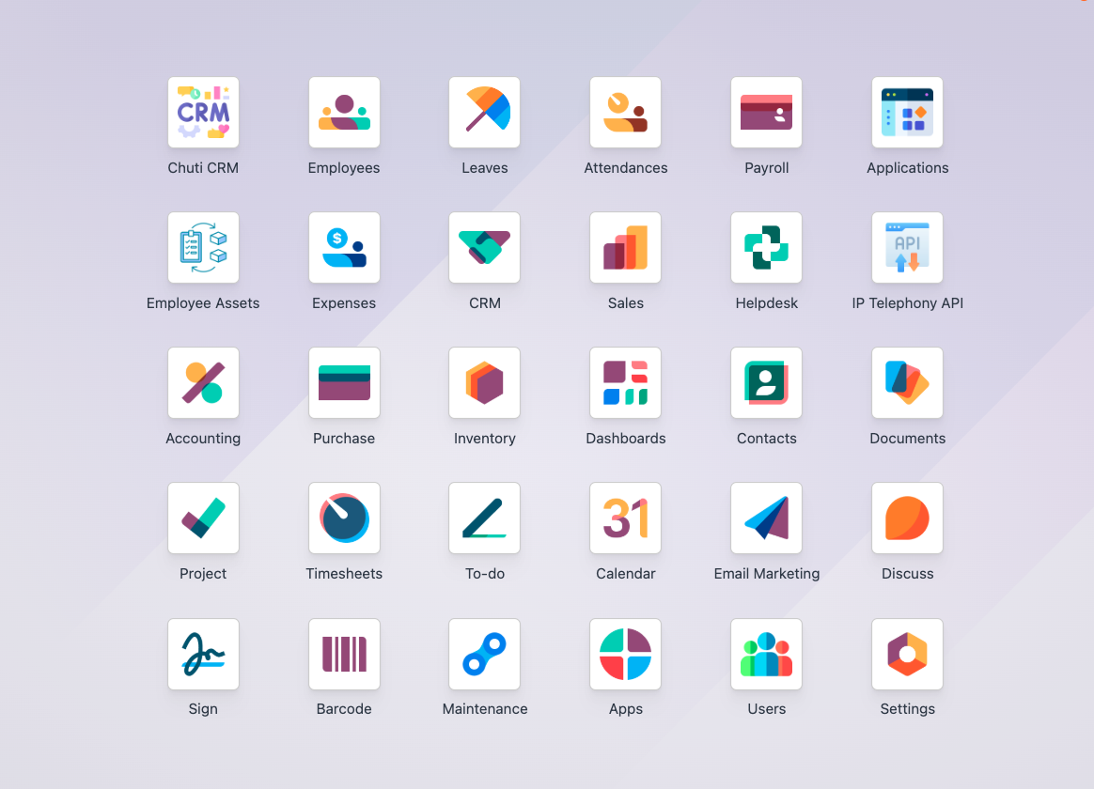Open the Sign app
This screenshot has height=789, width=1094.
pyautogui.click(x=203, y=654)
